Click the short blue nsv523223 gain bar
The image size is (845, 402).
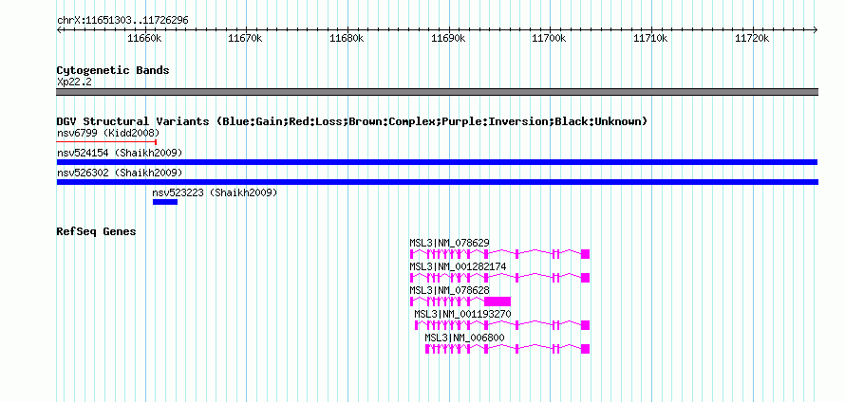pos(165,202)
